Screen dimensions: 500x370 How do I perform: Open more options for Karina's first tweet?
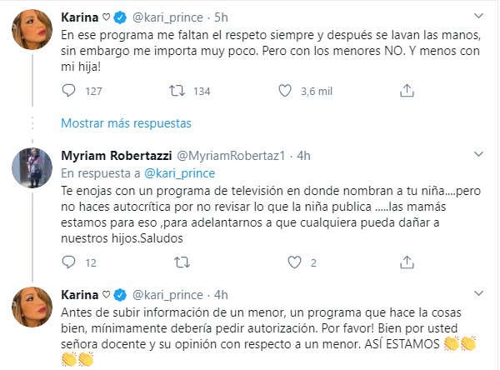click(x=477, y=17)
